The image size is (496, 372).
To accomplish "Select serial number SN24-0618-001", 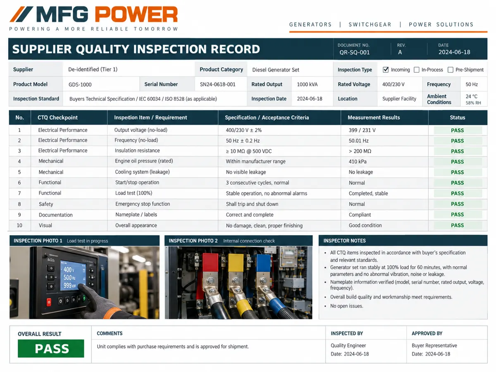I will 217,84.
